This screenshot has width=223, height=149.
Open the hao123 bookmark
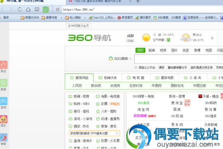[102, 17]
